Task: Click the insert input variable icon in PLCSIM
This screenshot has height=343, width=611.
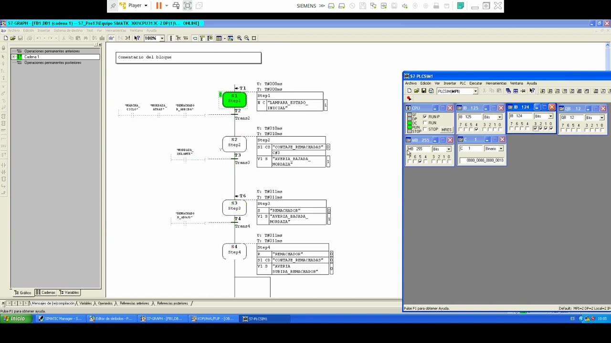Action: (542, 91)
